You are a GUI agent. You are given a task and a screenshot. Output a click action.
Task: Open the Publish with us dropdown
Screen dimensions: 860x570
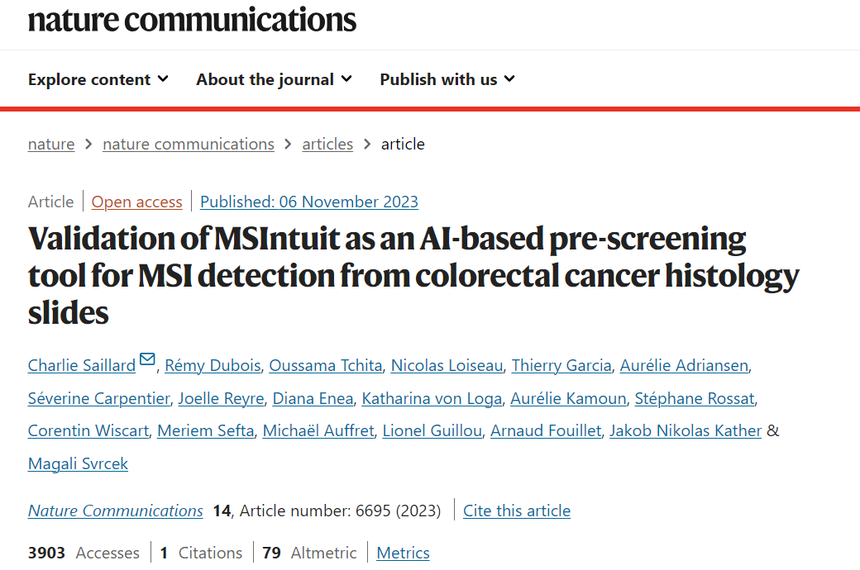tap(447, 79)
